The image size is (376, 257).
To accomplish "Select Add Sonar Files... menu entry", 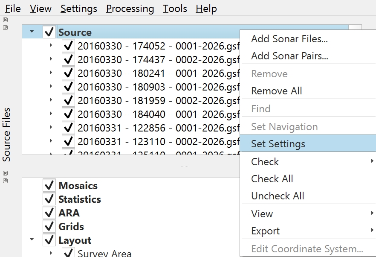I will coord(289,39).
